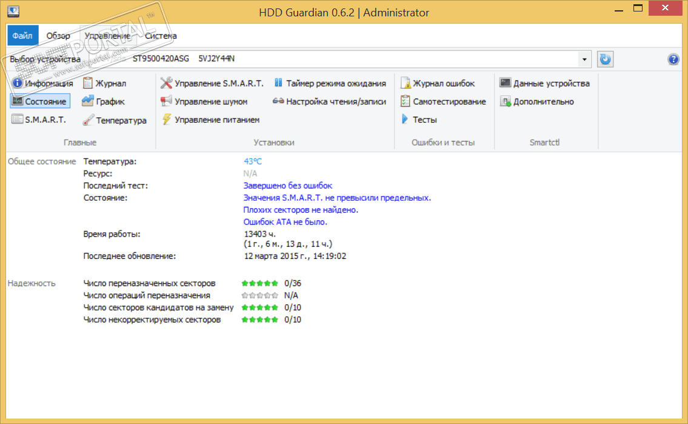688x424 pixels.
Task: Open the Тесты run tests panel
Action: pos(419,119)
